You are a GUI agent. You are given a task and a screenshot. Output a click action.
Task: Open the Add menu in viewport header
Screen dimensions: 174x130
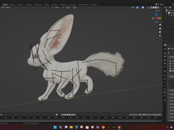[3, 8]
